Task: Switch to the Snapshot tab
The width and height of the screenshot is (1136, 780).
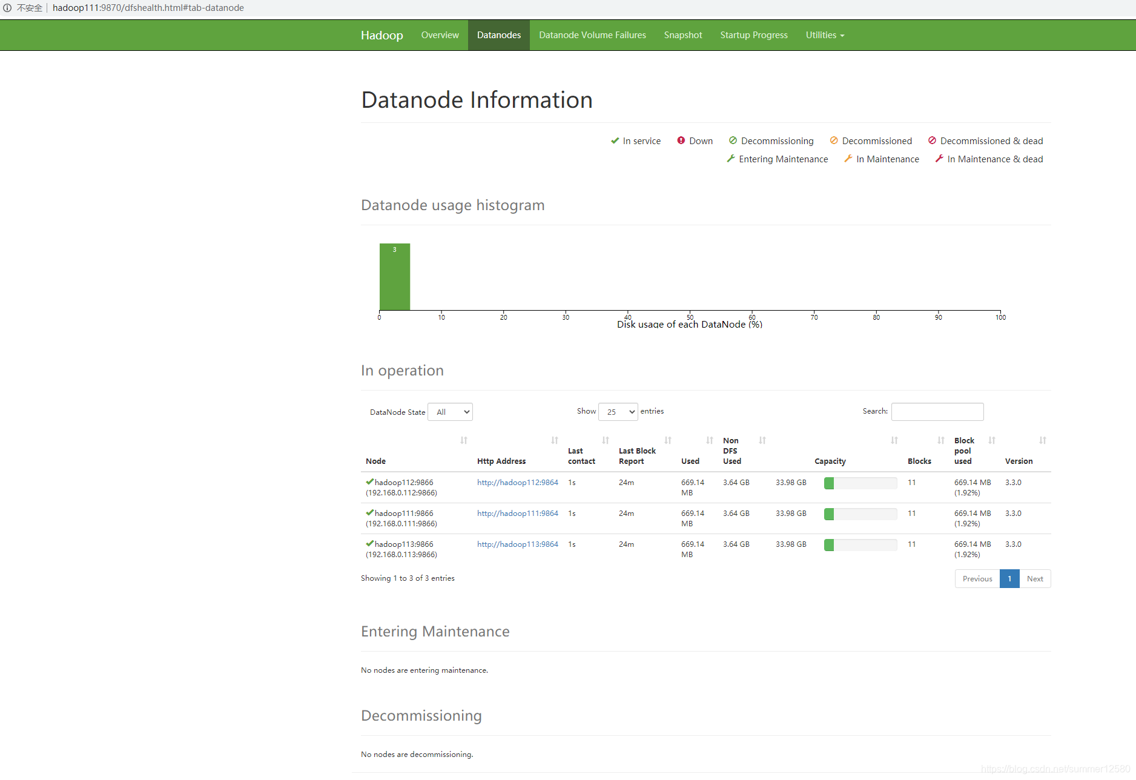Action: pos(683,35)
